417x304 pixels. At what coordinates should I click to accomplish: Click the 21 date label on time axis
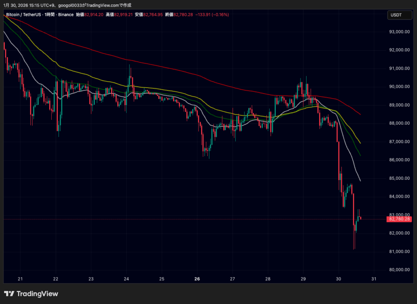pos(20,279)
